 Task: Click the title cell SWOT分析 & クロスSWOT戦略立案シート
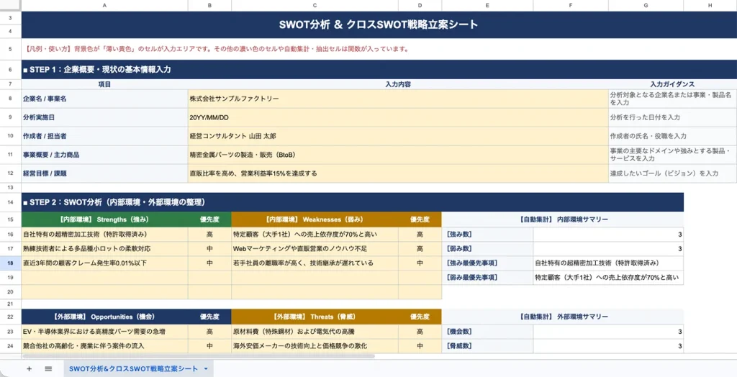pos(379,25)
